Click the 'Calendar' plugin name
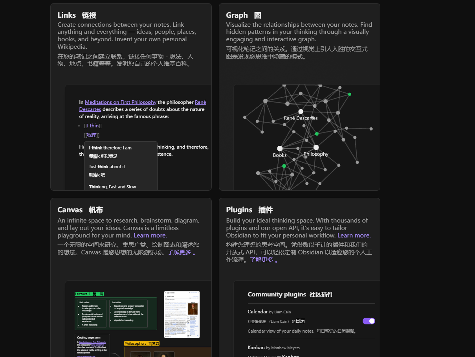475x357 pixels. click(258, 312)
